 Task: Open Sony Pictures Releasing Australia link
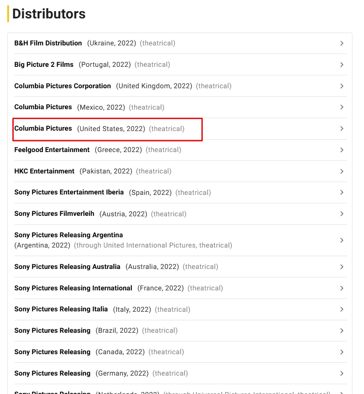coord(67,267)
